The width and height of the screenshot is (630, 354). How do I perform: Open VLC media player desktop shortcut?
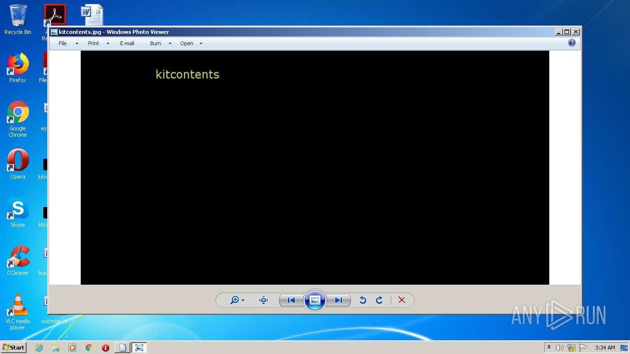18,312
